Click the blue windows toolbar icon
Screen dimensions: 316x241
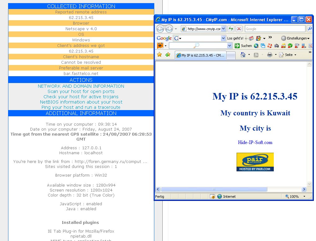[x=263, y=46]
